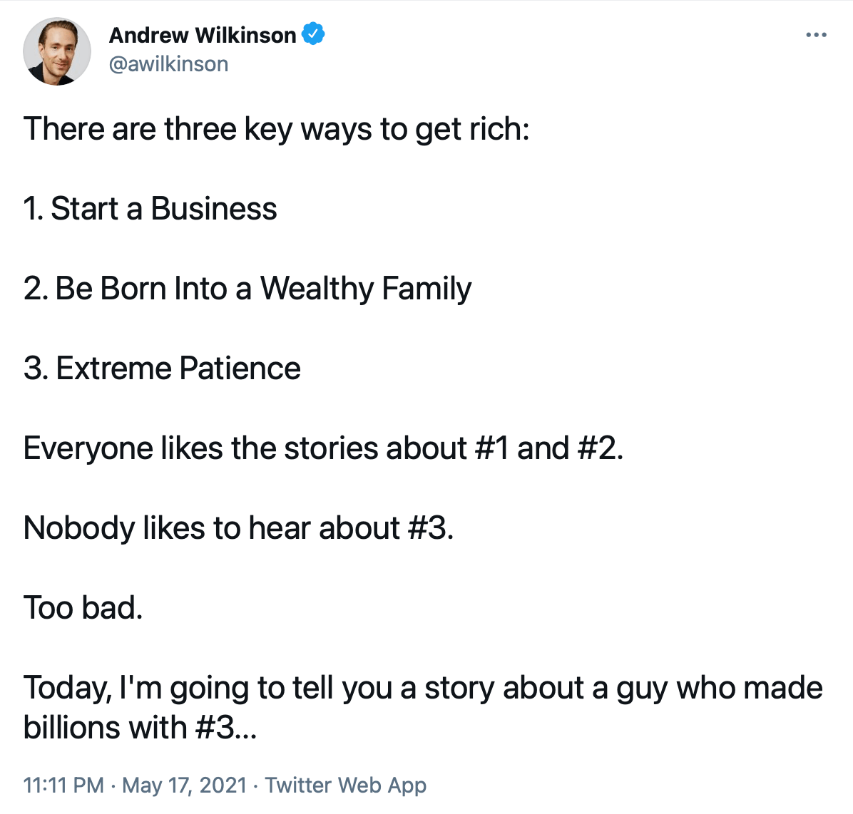The height and width of the screenshot is (814, 853).
Task: Open the @awilkinson handle link
Action: [x=168, y=64]
